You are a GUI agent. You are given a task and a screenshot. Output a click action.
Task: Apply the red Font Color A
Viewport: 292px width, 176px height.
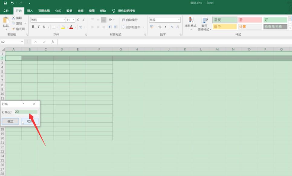click(71, 27)
